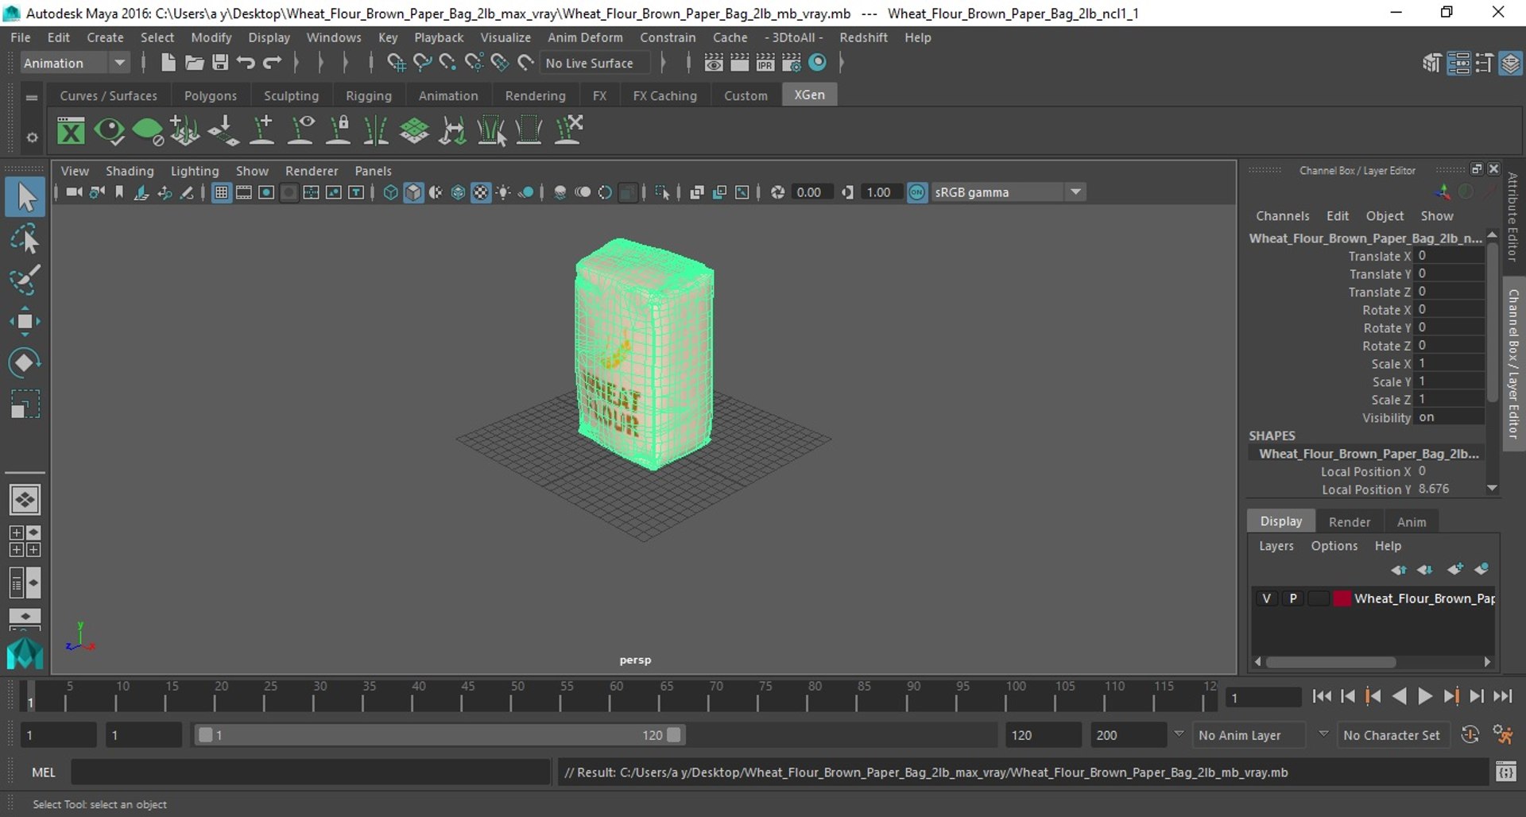Viewport: 1526px width, 817px height.
Task: Click the Translate X value field
Action: pyautogui.click(x=1449, y=256)
